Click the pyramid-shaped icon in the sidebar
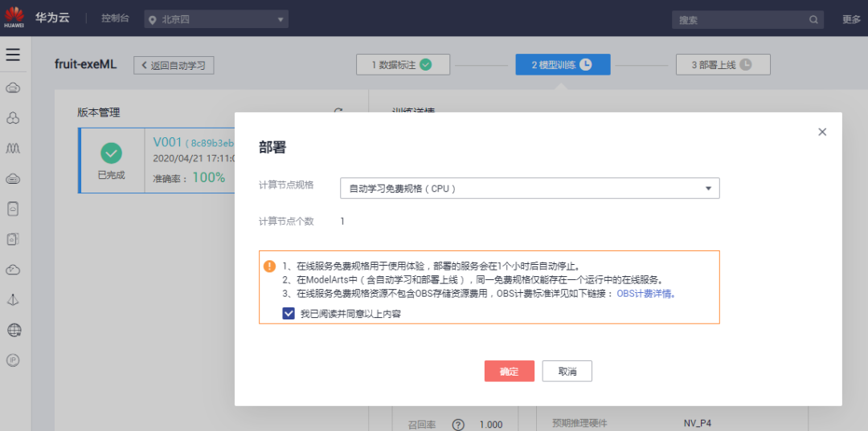The width and height of the screenshot is (868, 431). click(x=14, y=300)
